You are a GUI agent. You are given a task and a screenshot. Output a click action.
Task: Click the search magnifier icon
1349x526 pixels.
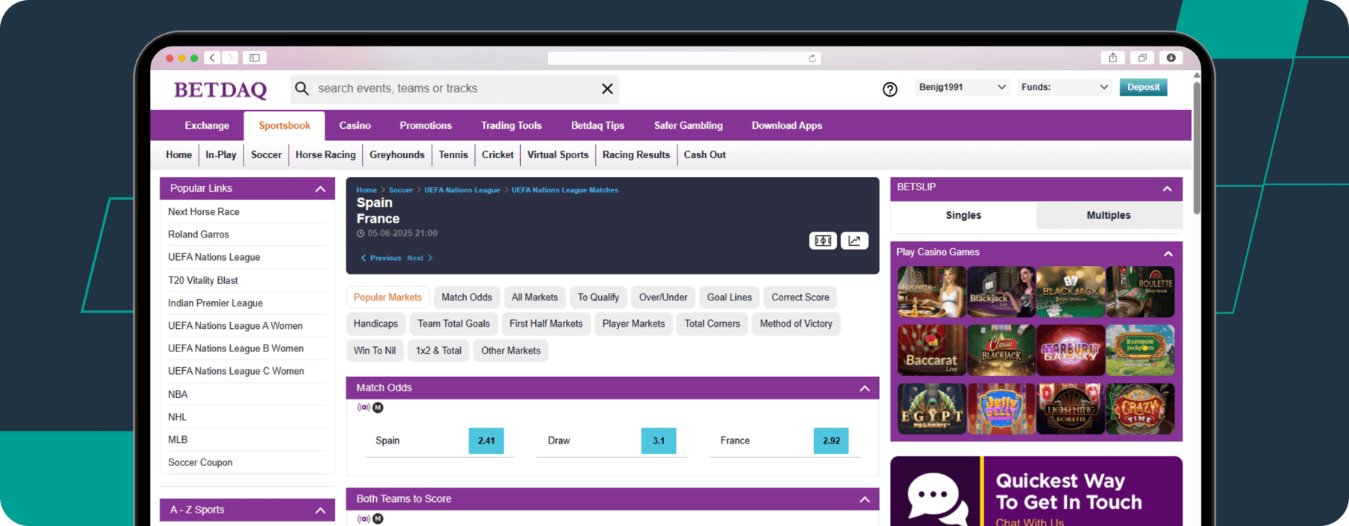pyautogui.click(x=302, y=88)
